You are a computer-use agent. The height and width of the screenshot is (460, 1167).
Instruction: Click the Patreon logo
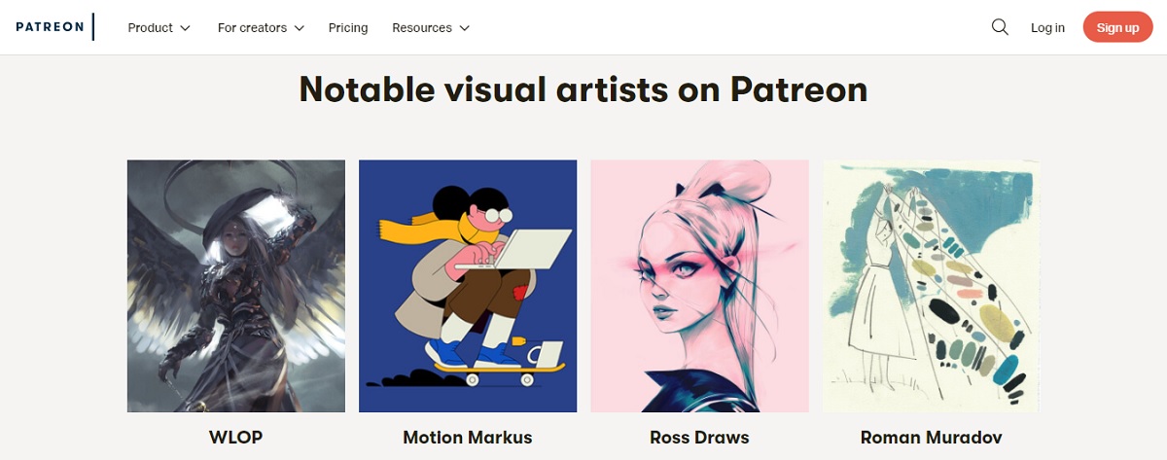[x=51, y=27]
